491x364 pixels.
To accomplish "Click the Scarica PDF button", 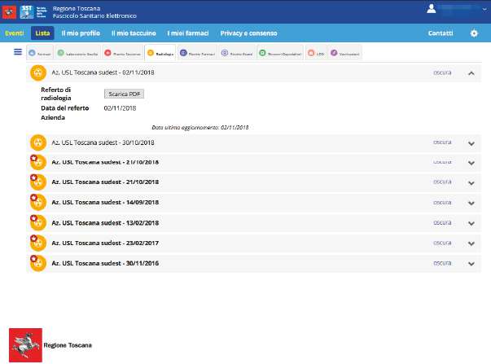I will coord(124,94).
